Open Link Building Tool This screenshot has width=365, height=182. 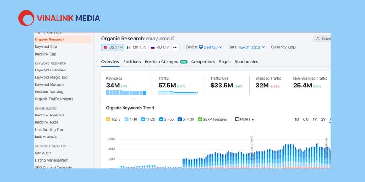tap(49, 130)
